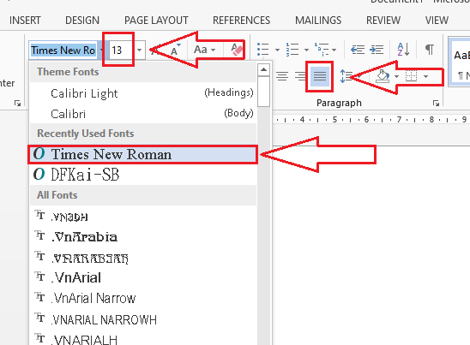Click the font size field showing 13
470x345 pixels.
tap(121, 50)
